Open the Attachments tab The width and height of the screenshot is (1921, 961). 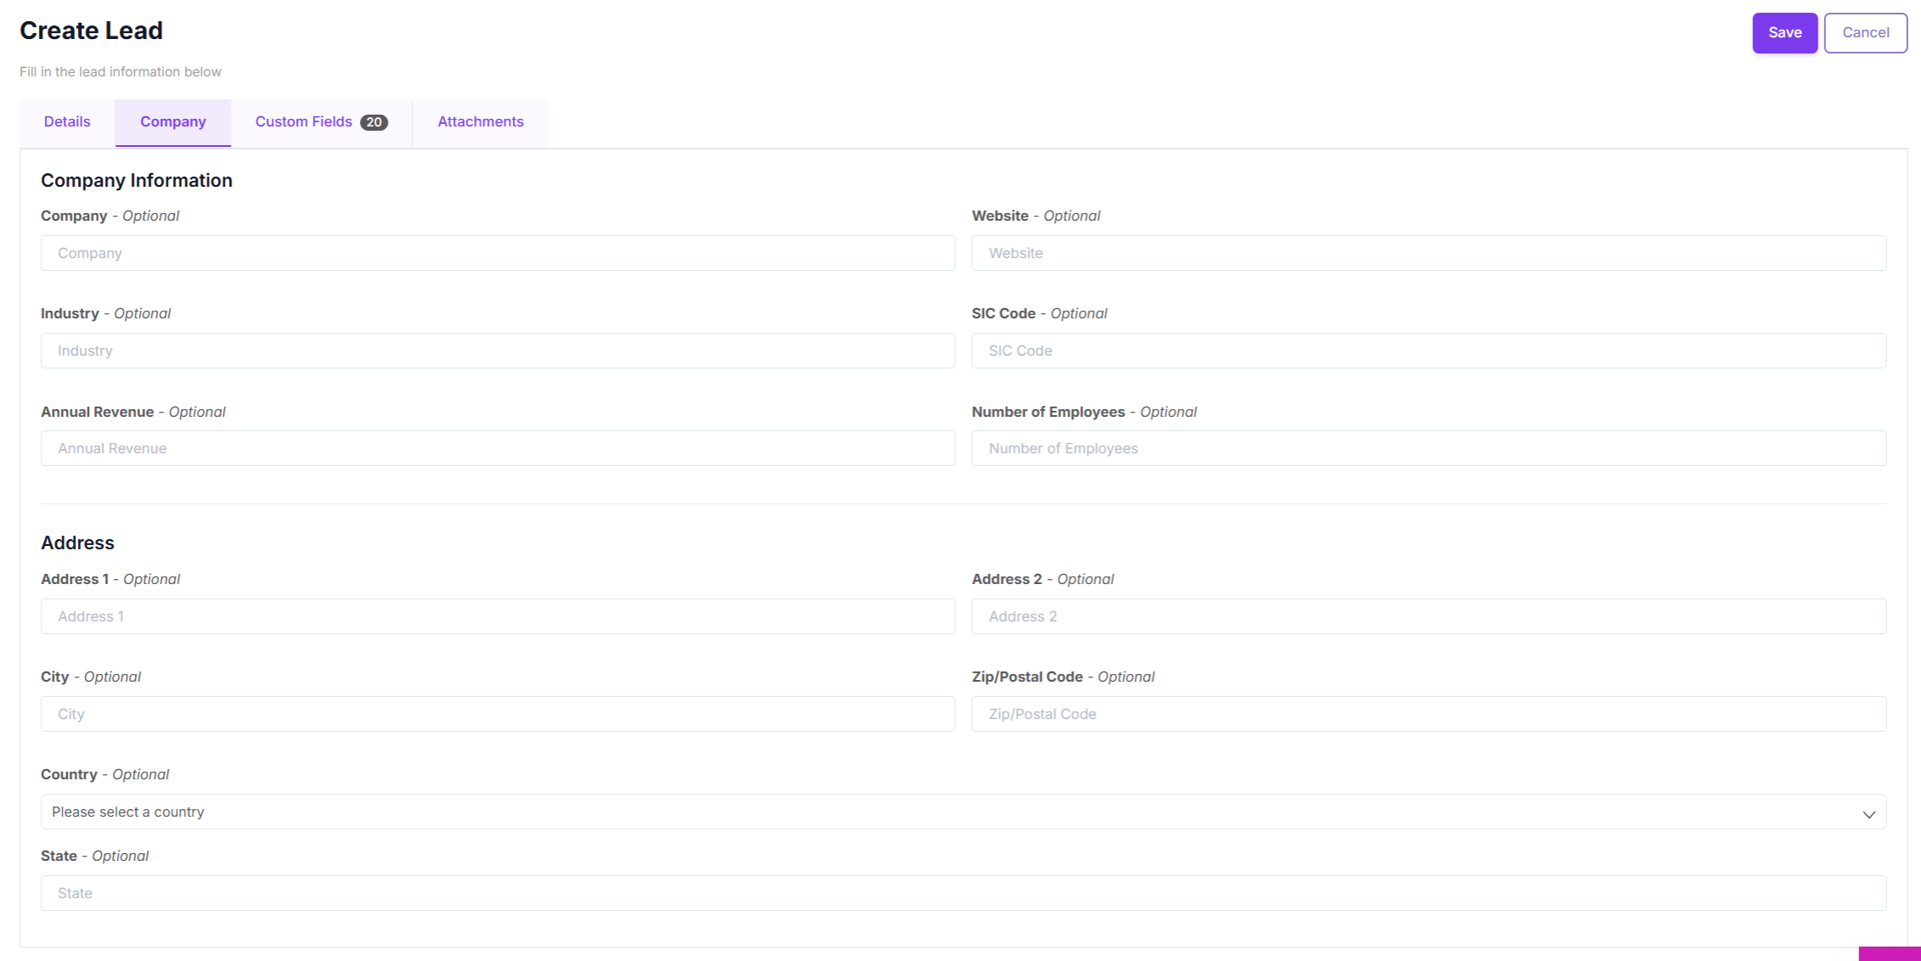click(x=480, y=122)
